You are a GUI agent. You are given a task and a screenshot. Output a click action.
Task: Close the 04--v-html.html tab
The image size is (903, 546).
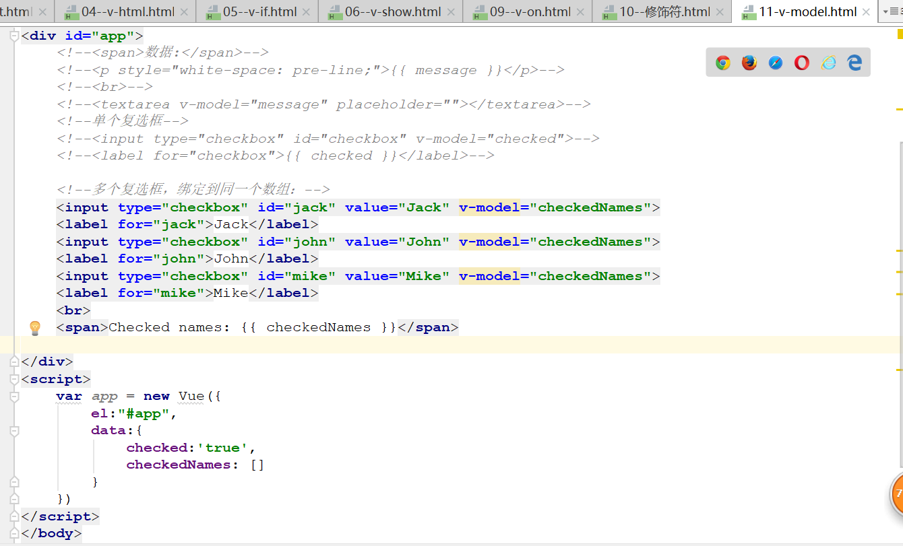tap(187, 12)
